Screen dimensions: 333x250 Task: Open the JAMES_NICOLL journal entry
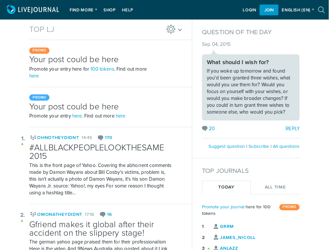(238, 237)
